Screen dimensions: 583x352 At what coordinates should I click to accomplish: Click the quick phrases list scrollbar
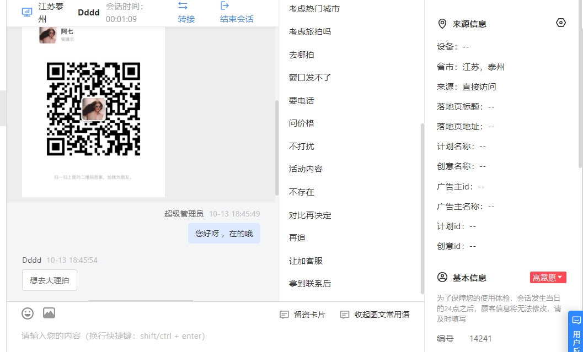click(x=422, y=208)
